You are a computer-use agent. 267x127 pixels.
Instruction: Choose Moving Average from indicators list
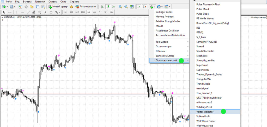pos(165,17)
